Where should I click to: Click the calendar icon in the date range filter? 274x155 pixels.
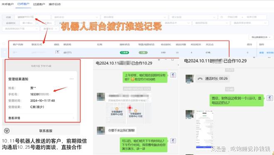tap(222, 17)
